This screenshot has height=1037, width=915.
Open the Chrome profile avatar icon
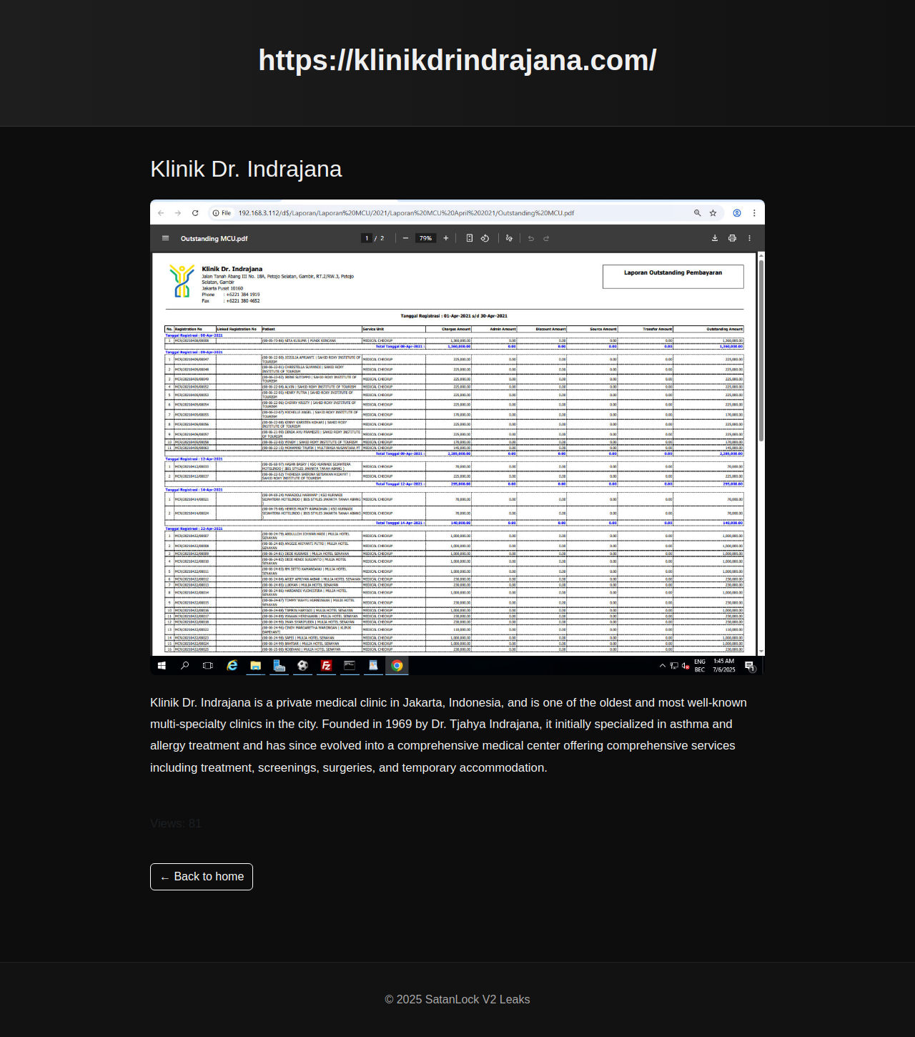click(737, 213)
